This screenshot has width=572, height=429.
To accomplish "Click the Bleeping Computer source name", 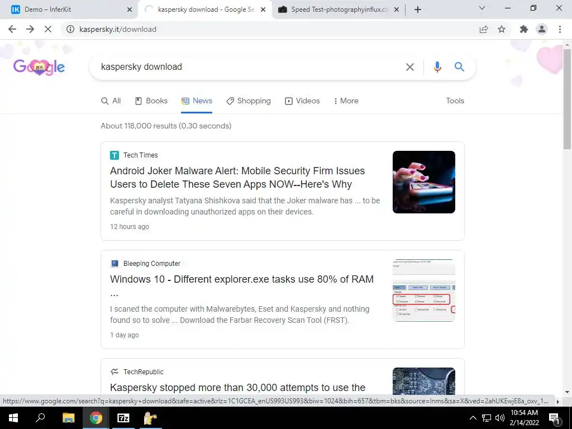I will tap(152, 264).
